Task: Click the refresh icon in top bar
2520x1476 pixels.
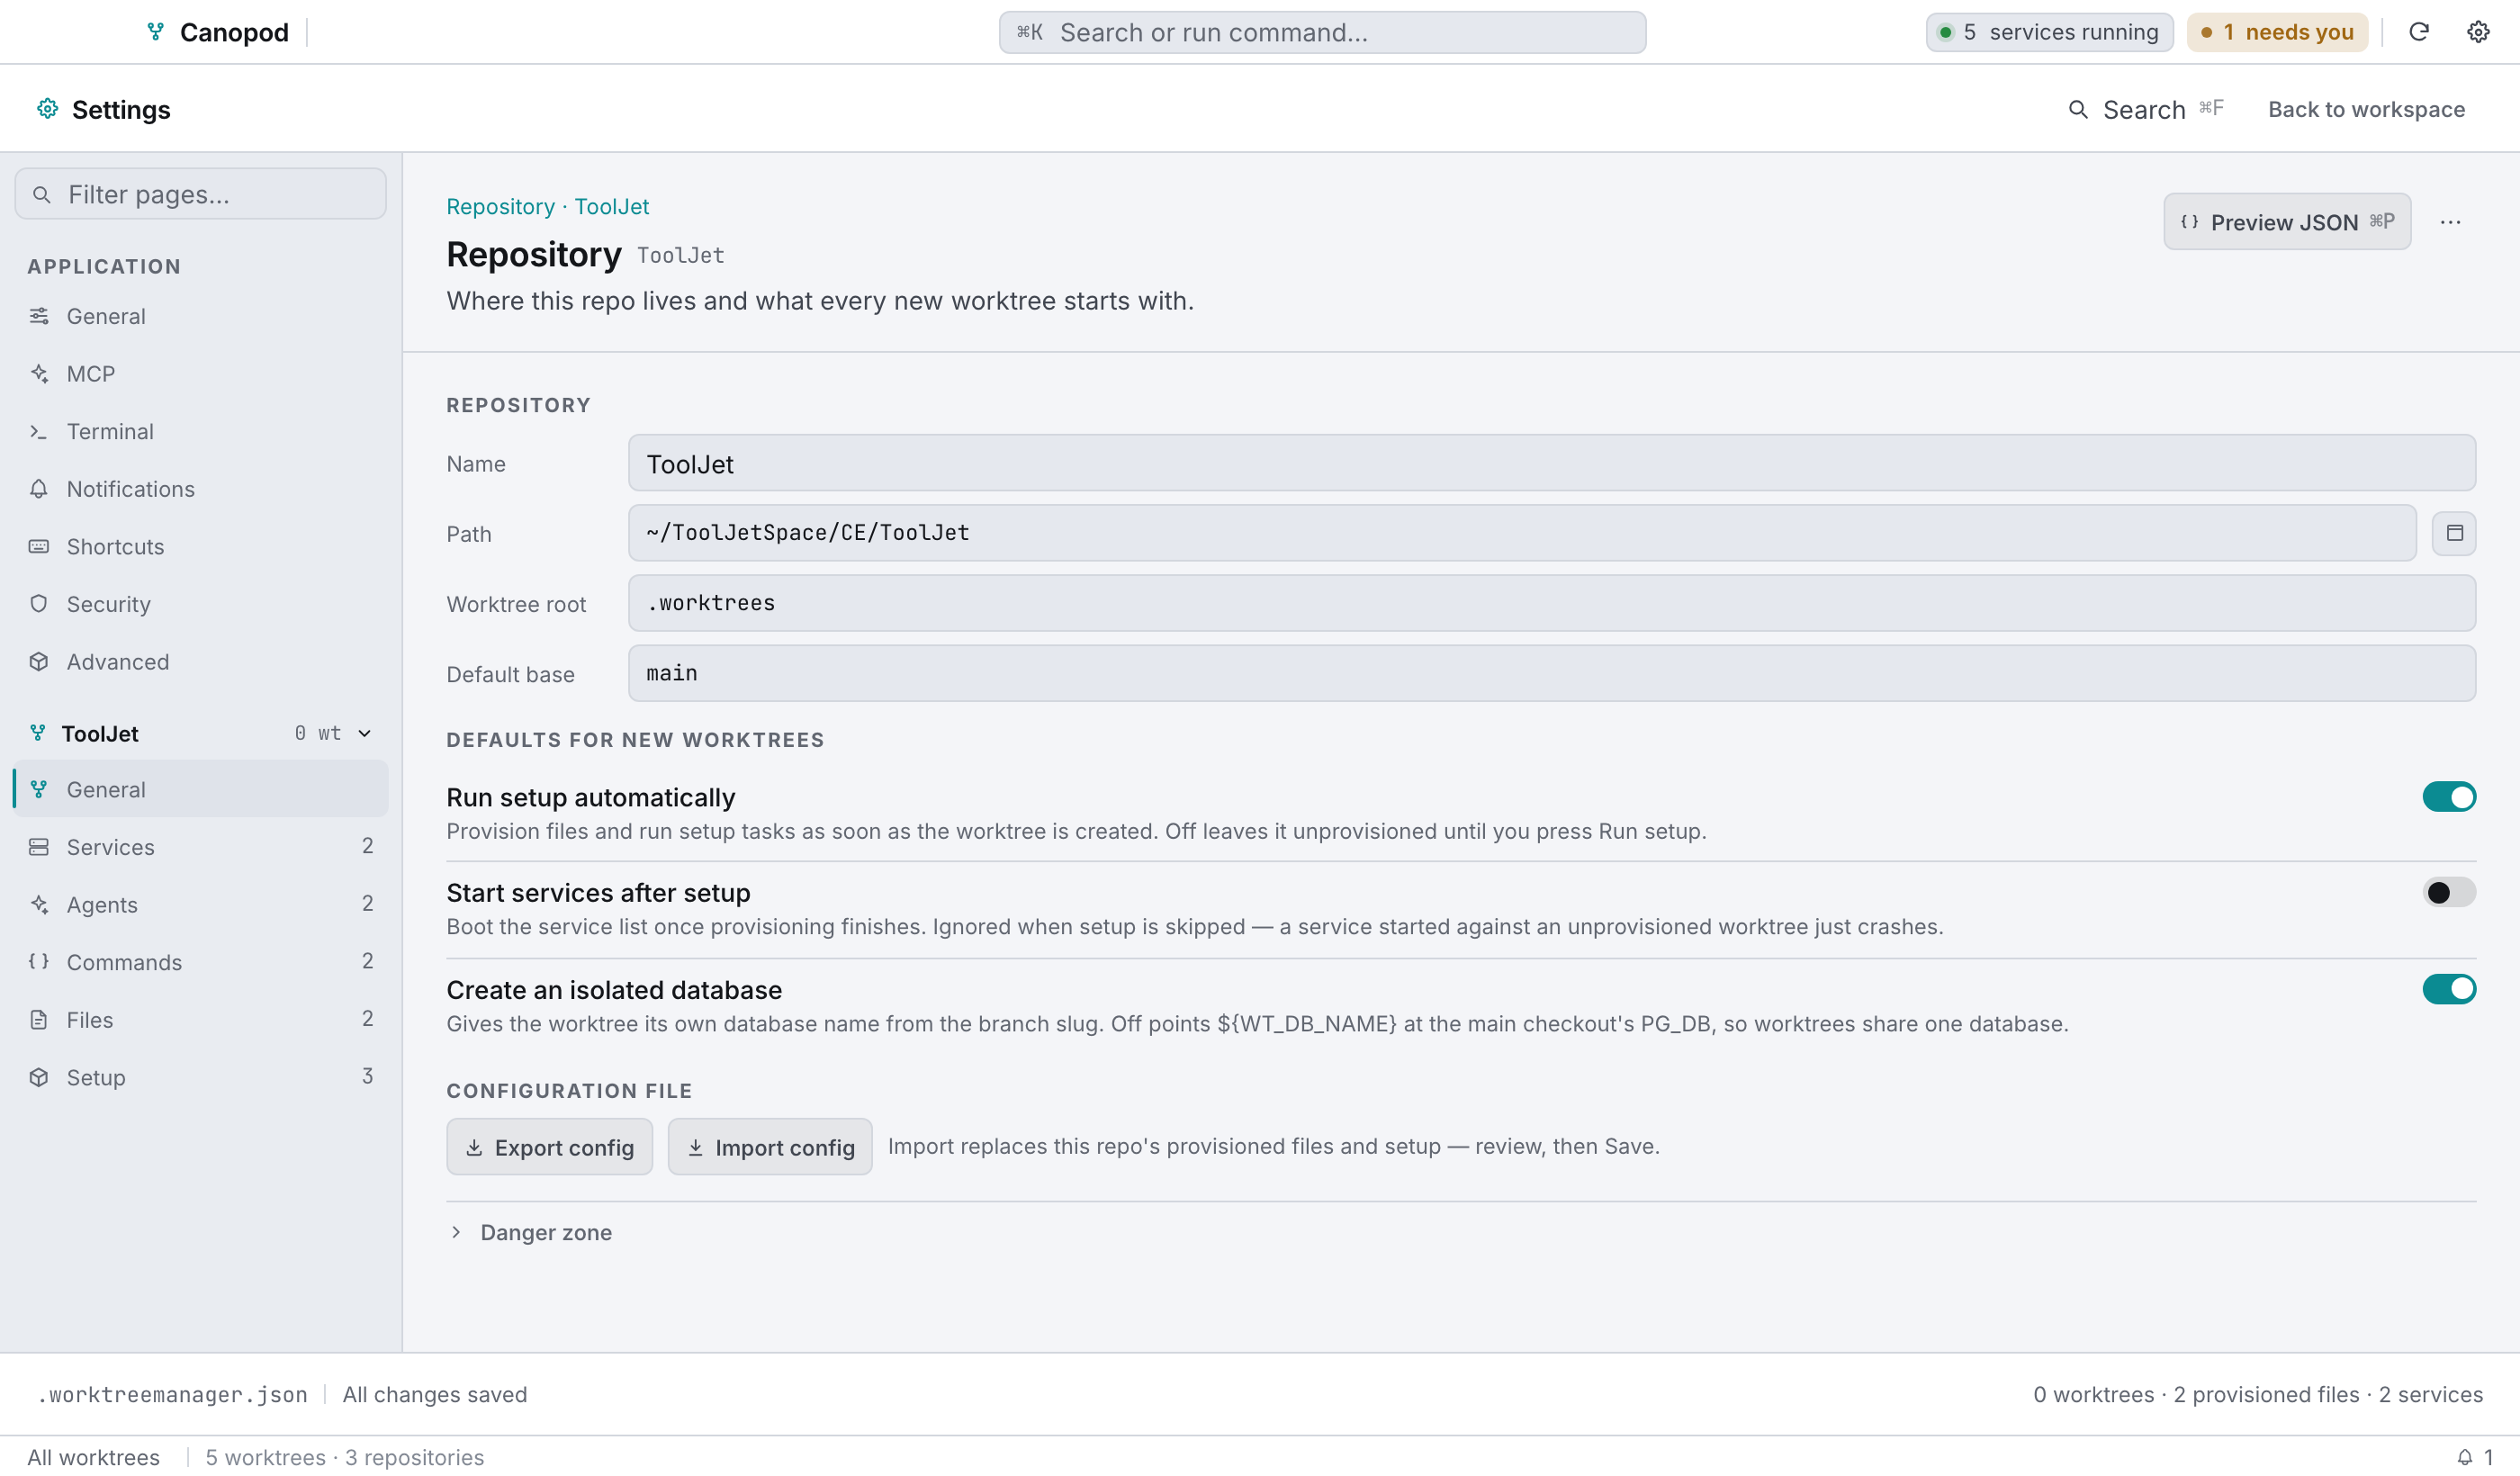Action: 2418,32
